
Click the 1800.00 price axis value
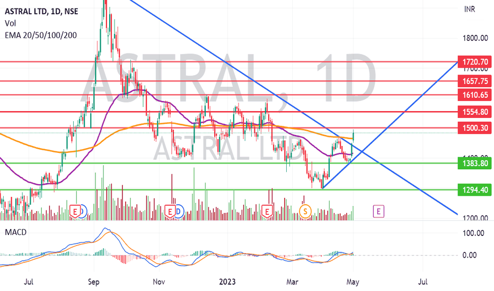[475, 39]
